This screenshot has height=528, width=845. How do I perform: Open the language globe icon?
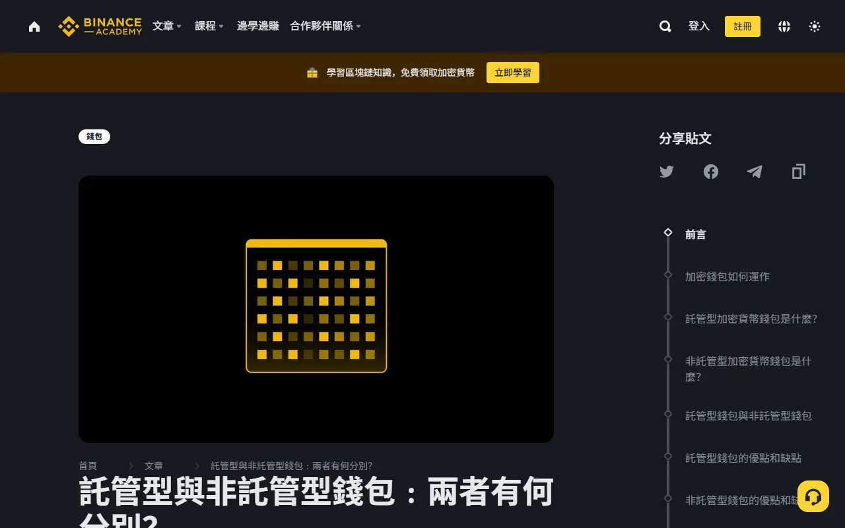pyautogui.click(x=784, y=26)
